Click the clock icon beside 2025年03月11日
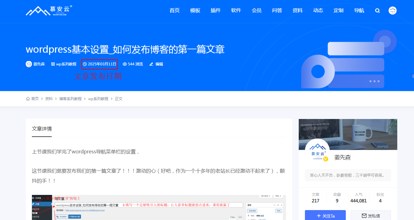Image resolution: width=414 pixels, height=220 pixels. click(85, 64)
